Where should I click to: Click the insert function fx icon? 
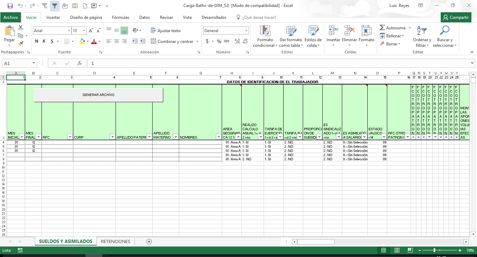tap(80, 63)
